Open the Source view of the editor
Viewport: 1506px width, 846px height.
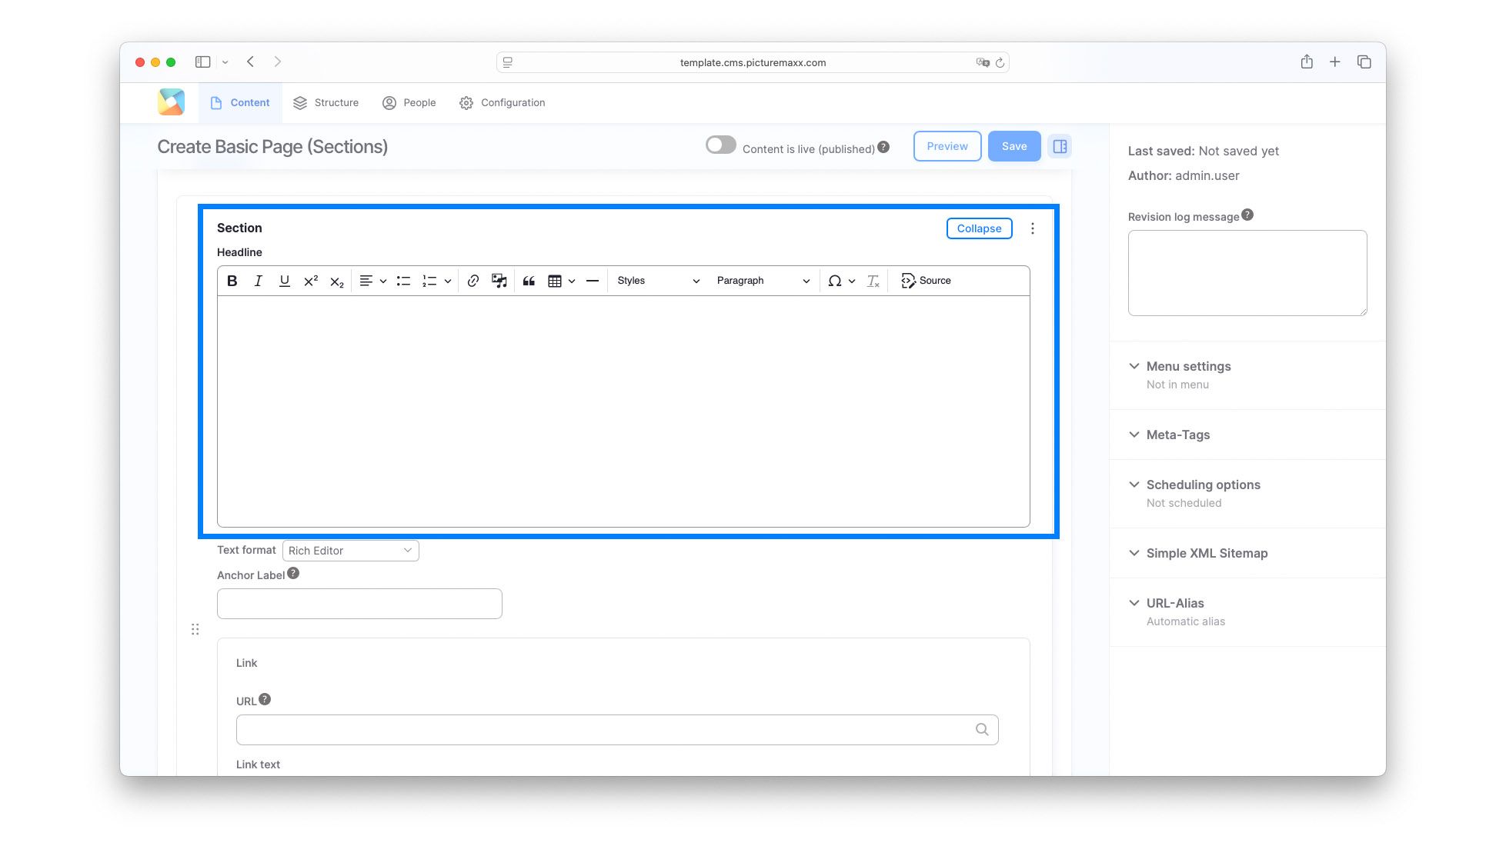[x=926, y=280]
